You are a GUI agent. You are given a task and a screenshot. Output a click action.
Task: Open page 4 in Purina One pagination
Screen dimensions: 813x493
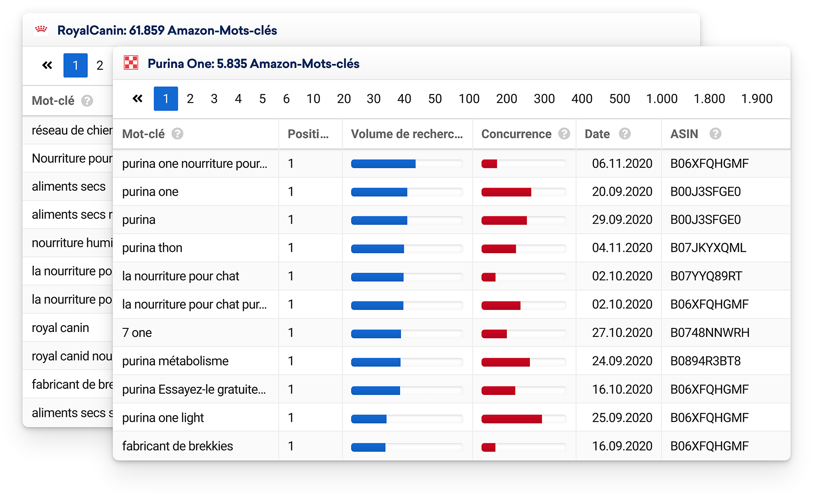point(238,99)
